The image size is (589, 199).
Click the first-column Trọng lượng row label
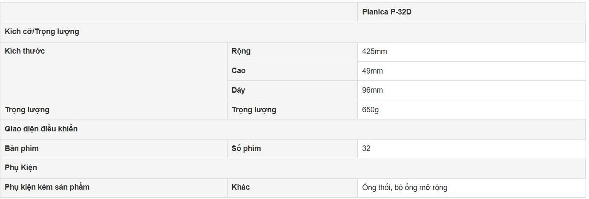27,110
